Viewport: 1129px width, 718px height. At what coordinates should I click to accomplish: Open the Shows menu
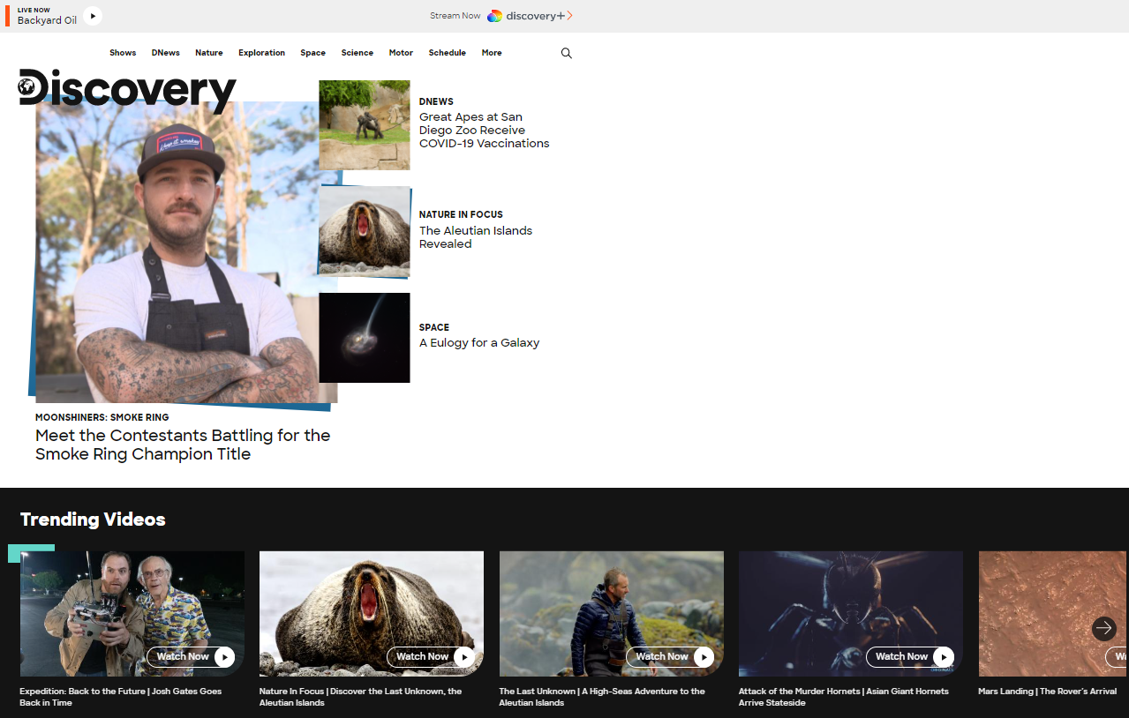tap(123, 53)
